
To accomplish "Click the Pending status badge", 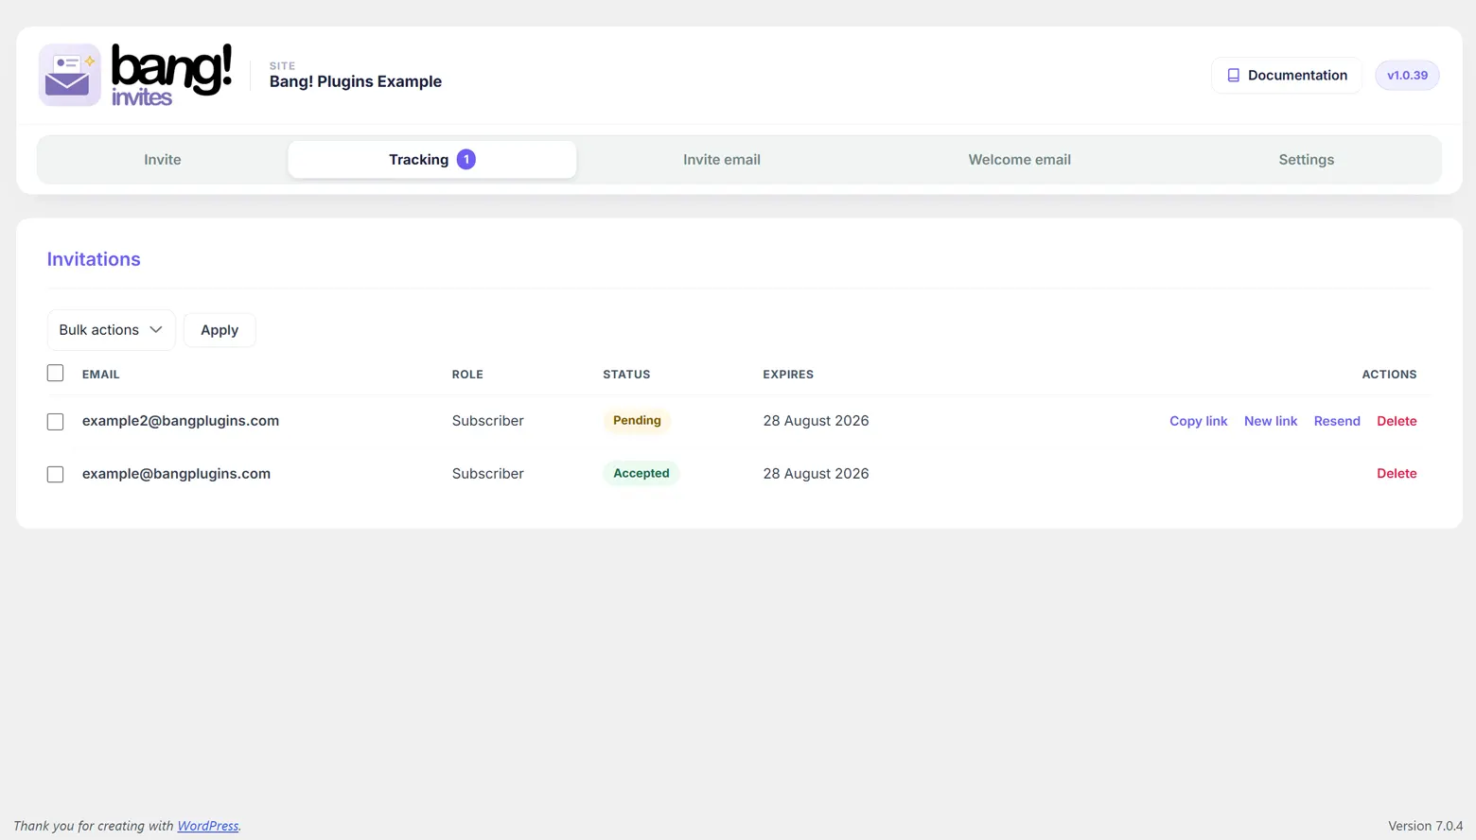I will 637,420.
